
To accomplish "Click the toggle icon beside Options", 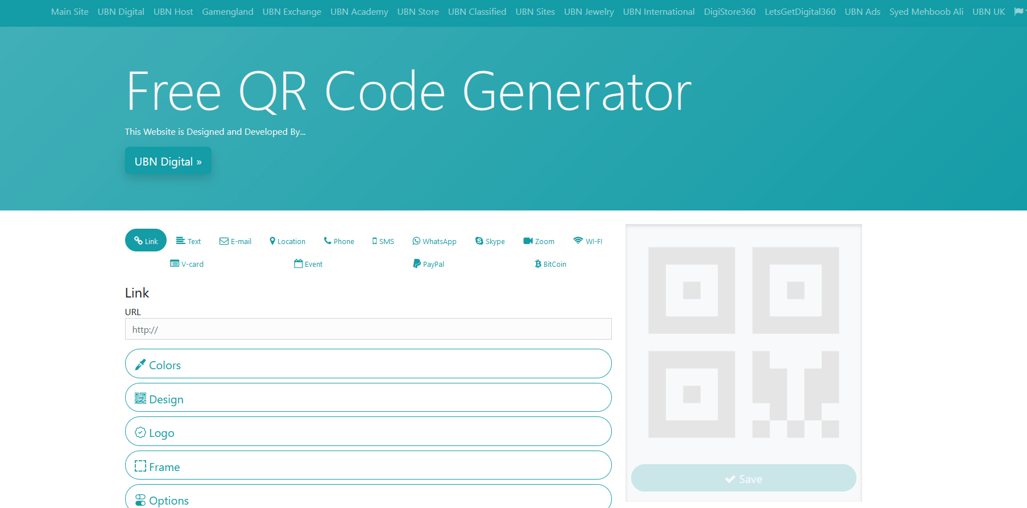I will point(140,500).
